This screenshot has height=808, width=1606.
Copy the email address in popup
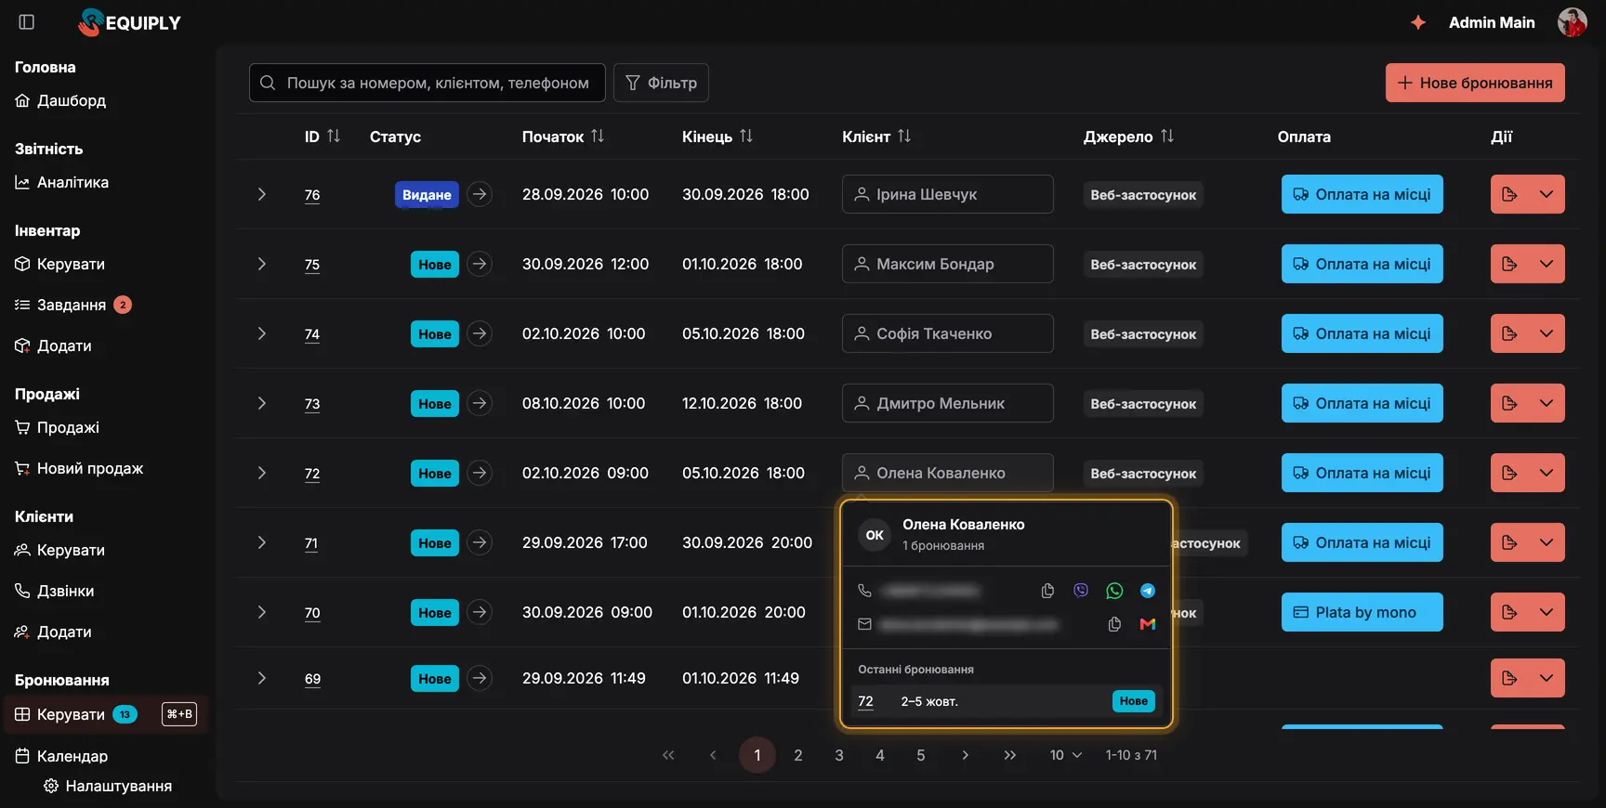pyautogui.click(x=1114, y=624)
